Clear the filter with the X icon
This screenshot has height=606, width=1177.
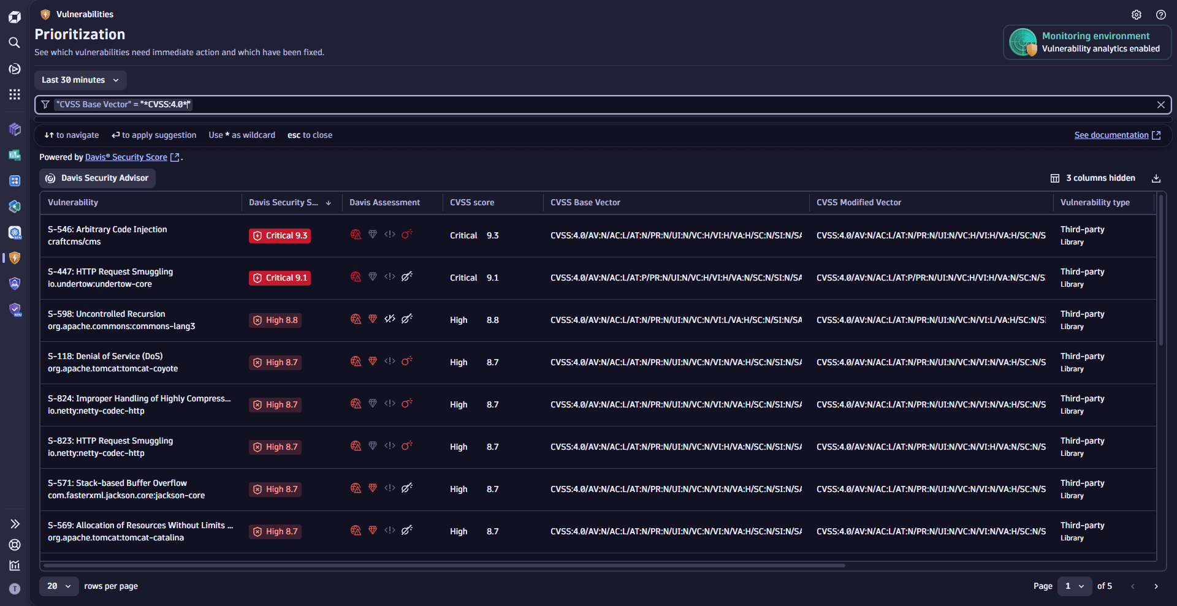coord(1160,105)
